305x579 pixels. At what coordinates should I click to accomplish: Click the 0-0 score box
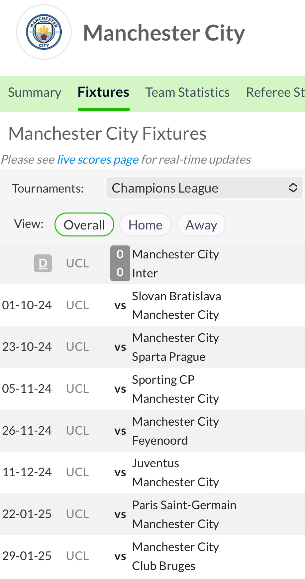click(120, 263)
